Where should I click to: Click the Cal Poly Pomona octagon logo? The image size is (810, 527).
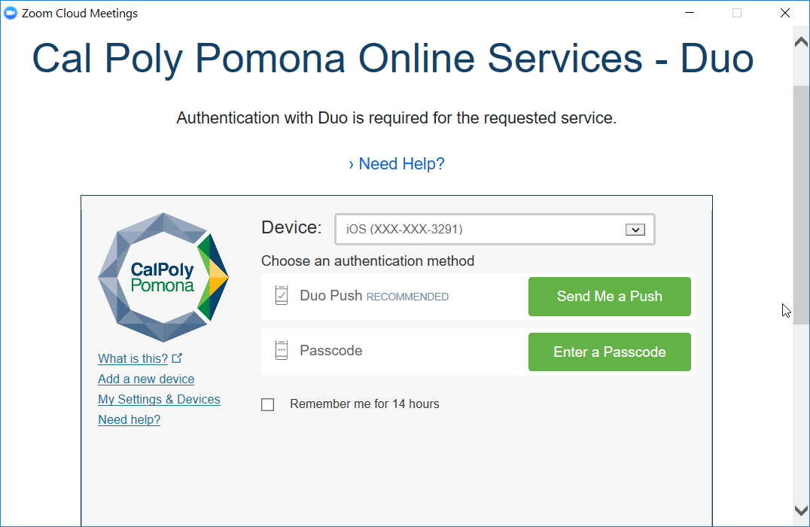pyautogui.click(x=163, y=278)
